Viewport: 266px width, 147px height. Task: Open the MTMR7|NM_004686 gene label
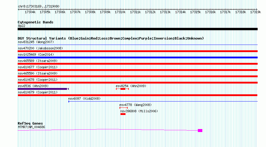[x=31, y=127]
